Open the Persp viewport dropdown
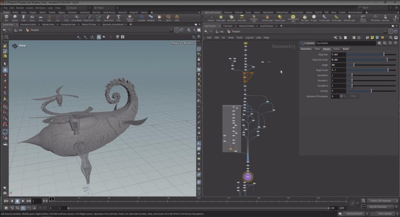Image resolution: width=400 pixels, height=217 pixels. [175, 43]
